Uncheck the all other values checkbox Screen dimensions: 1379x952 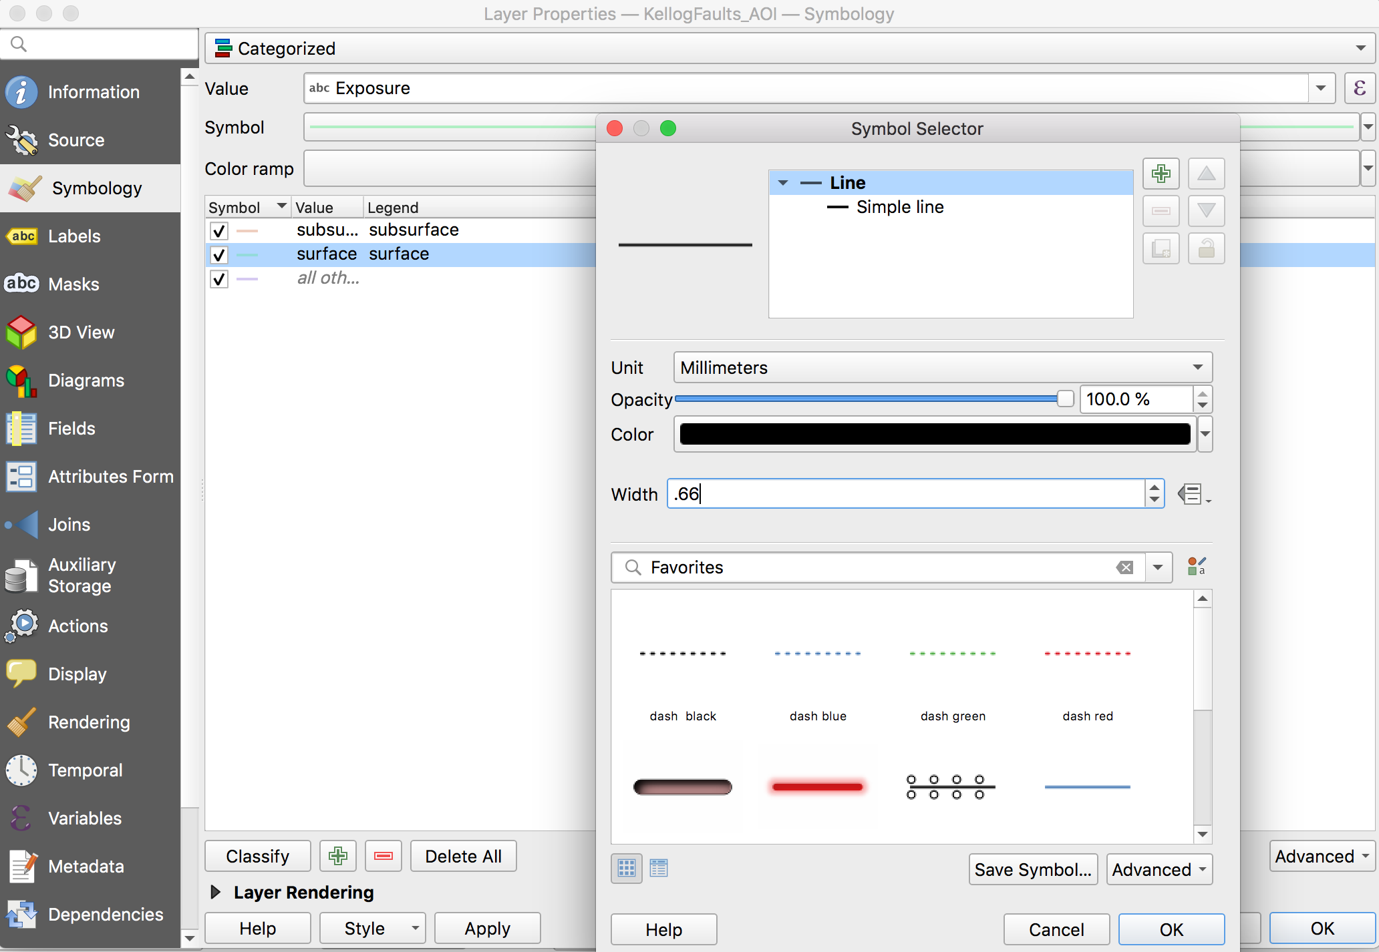pyautogui.click(x=219, y=279)
